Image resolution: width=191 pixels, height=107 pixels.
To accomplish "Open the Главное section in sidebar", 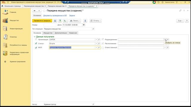I will [13, 12].
